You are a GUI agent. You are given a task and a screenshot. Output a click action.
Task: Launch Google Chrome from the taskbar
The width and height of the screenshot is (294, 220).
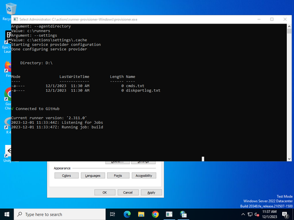(155, 214)
